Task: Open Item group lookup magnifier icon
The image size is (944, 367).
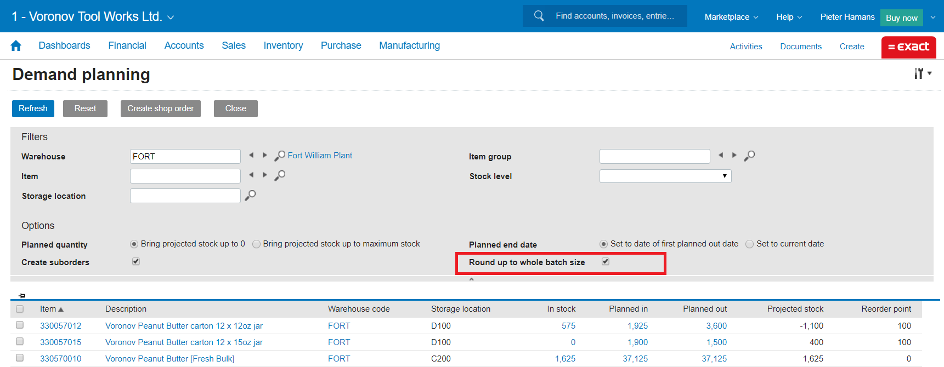Action: pyautogui.click(x=749, y=156)
